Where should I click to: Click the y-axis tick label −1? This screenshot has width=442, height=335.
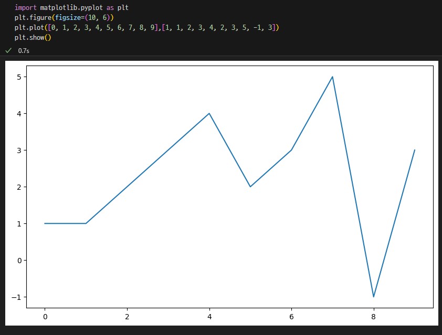(16, 297)
